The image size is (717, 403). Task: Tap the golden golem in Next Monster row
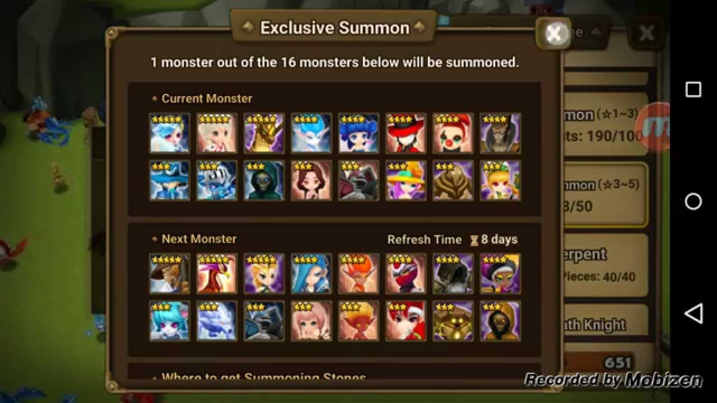[x=453, y=321]
